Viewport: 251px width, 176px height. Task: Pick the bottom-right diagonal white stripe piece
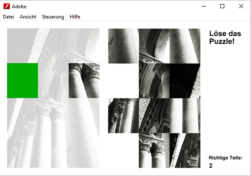pyautogui.click(x=185, y=150)
